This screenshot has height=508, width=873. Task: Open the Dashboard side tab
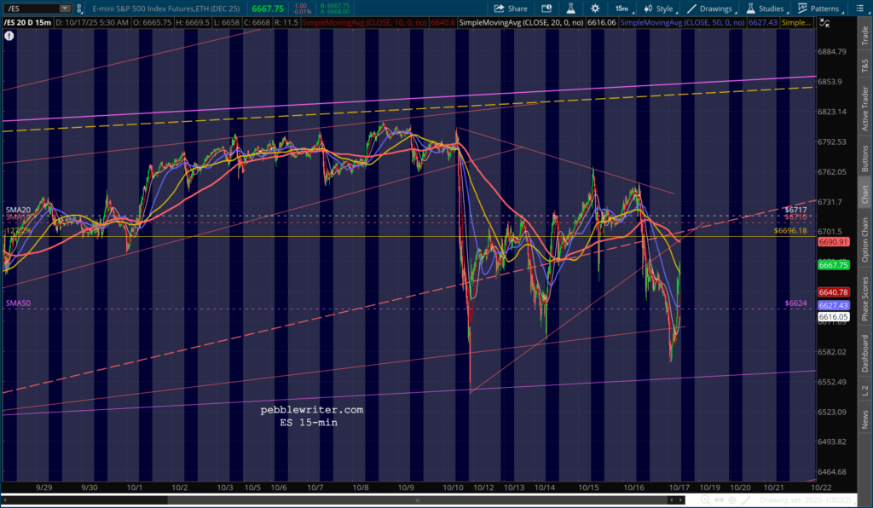click(x=864, y=354)
